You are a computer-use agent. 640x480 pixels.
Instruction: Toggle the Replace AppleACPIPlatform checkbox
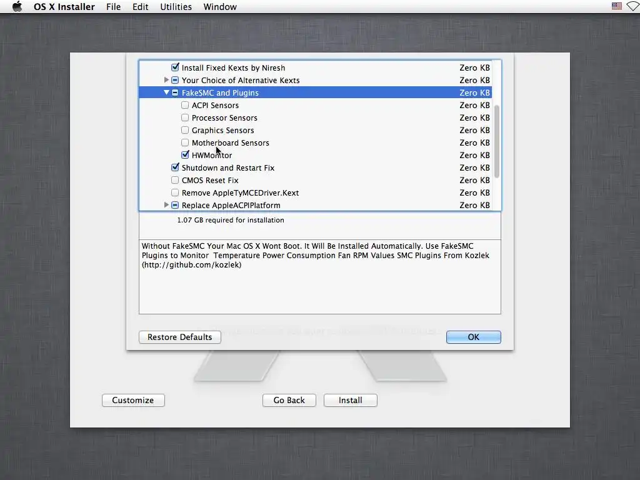175,205
